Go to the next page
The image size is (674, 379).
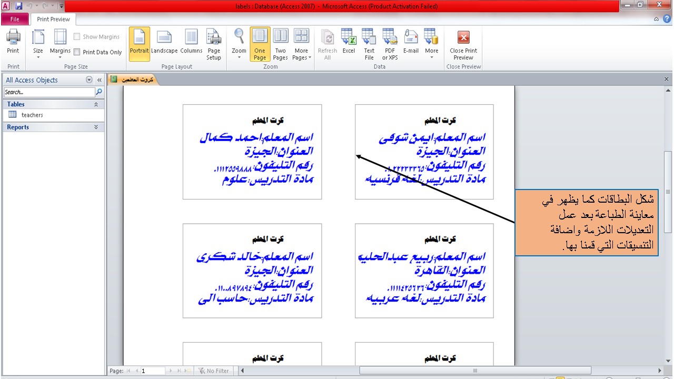pyautogui.click(x=170, y=371)
